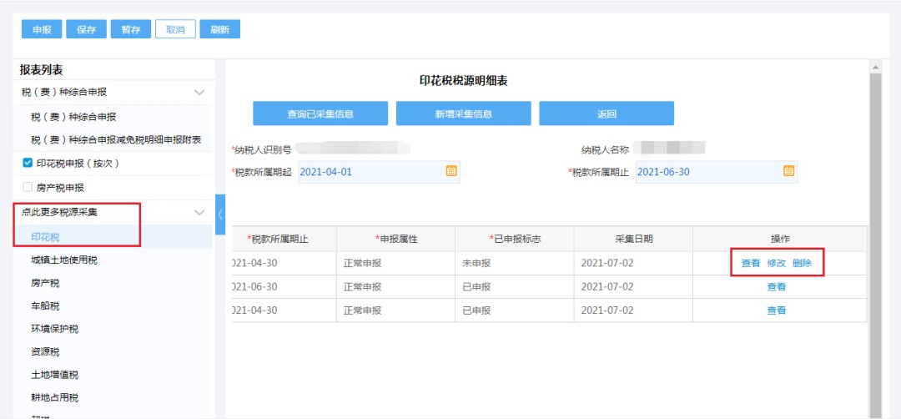Open calendar picker for tax period end date

point(788,171)
